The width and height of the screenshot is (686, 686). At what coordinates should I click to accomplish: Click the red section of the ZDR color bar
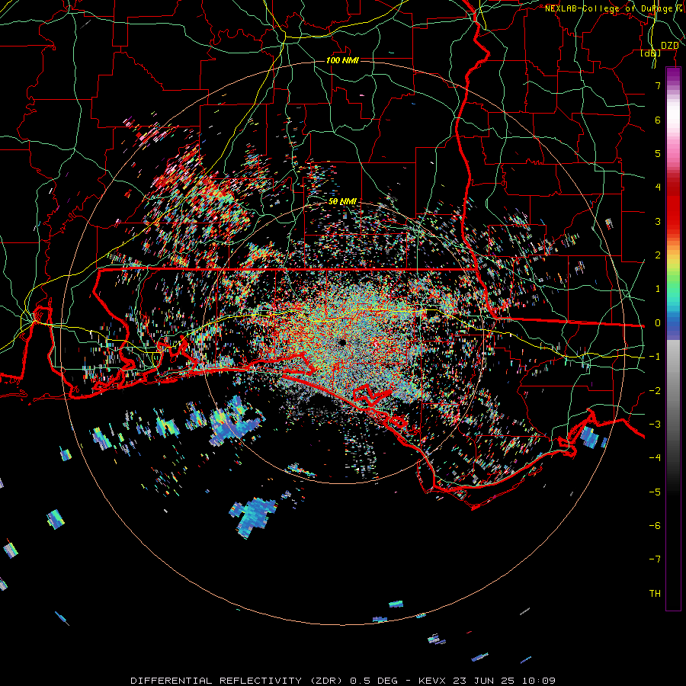pyautogui.click(x=673, y=206)
